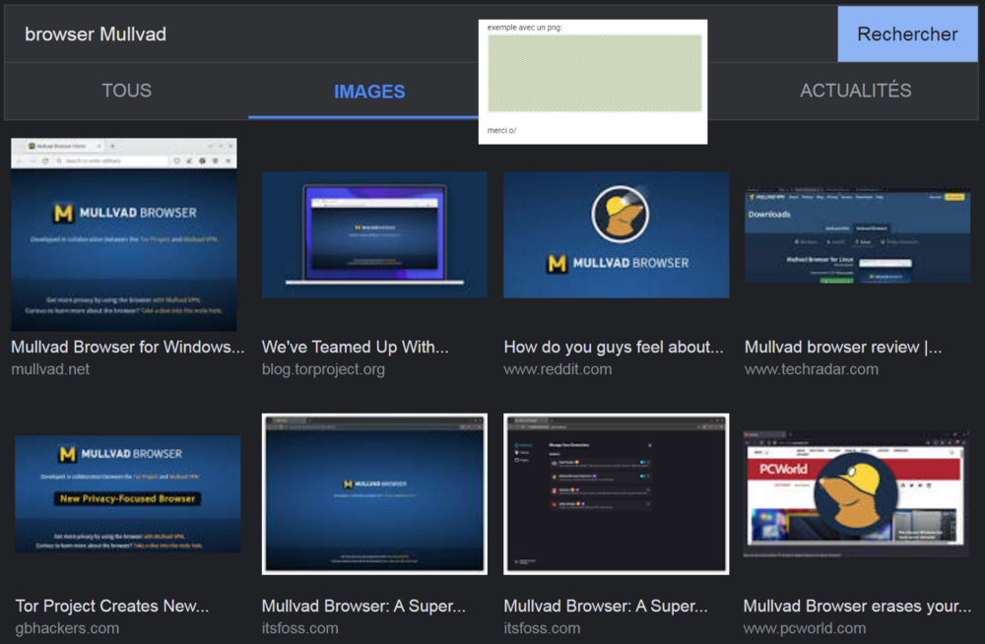
Task: Click the www.pcworld.com source text
Action: coord(805,628)
